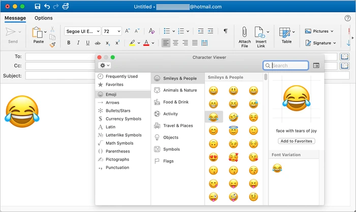
Task: Select the Animals & Nature category
Action: tap(180, 90)
